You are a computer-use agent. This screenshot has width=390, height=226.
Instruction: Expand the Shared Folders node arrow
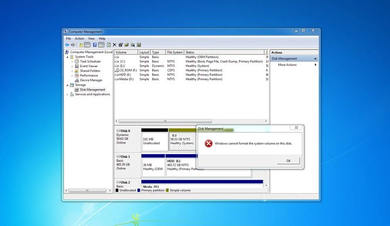click(72, 71)
